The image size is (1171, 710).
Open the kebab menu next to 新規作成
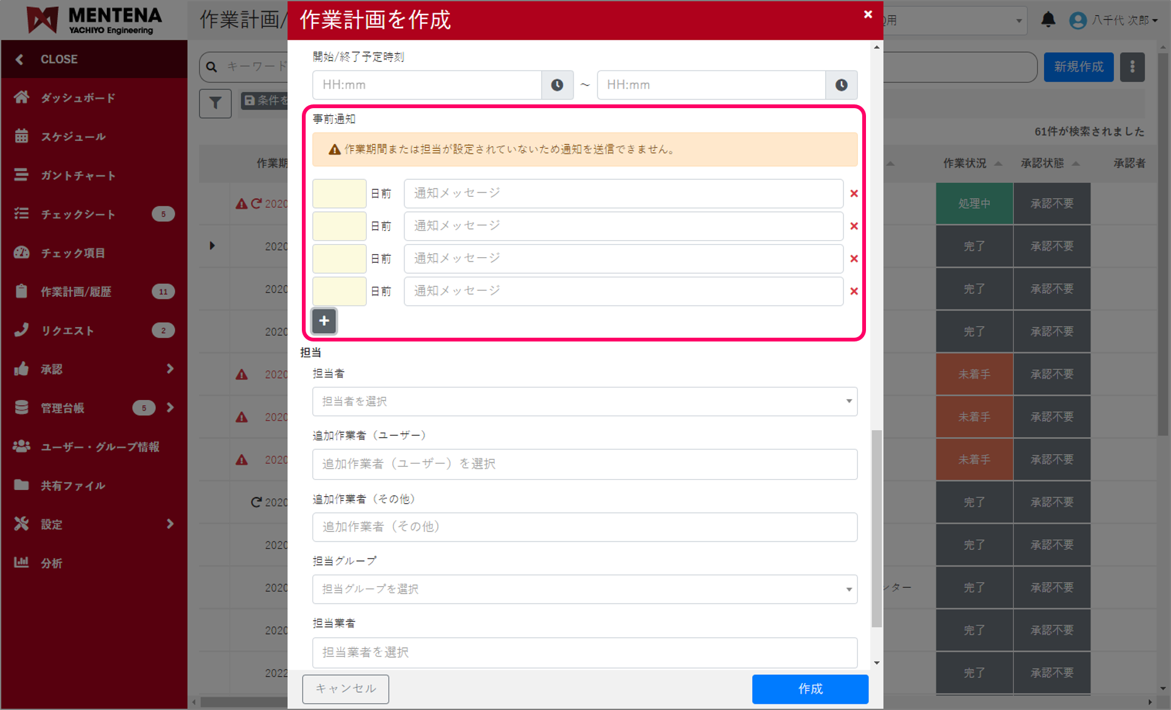(x=1132, y=67)
